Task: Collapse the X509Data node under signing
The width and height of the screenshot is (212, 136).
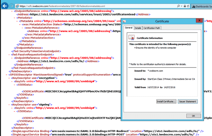Action: [14, 111]
